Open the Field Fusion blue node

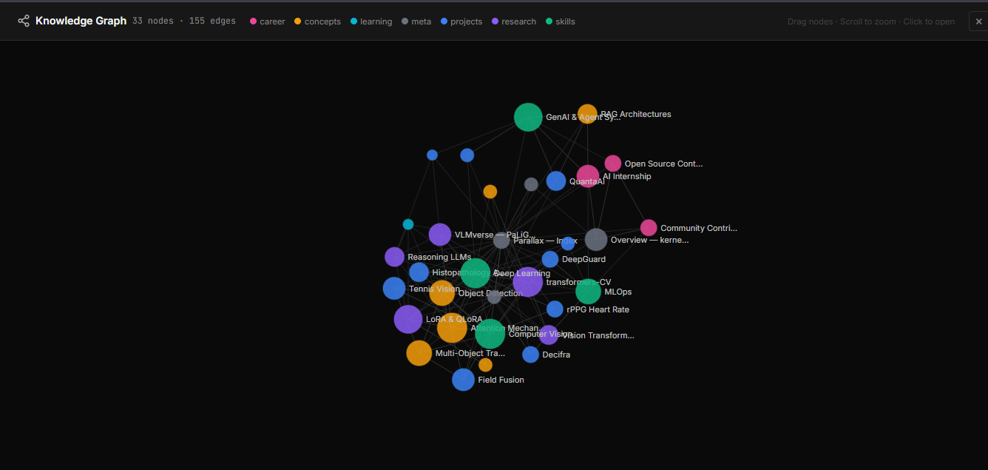464,380
